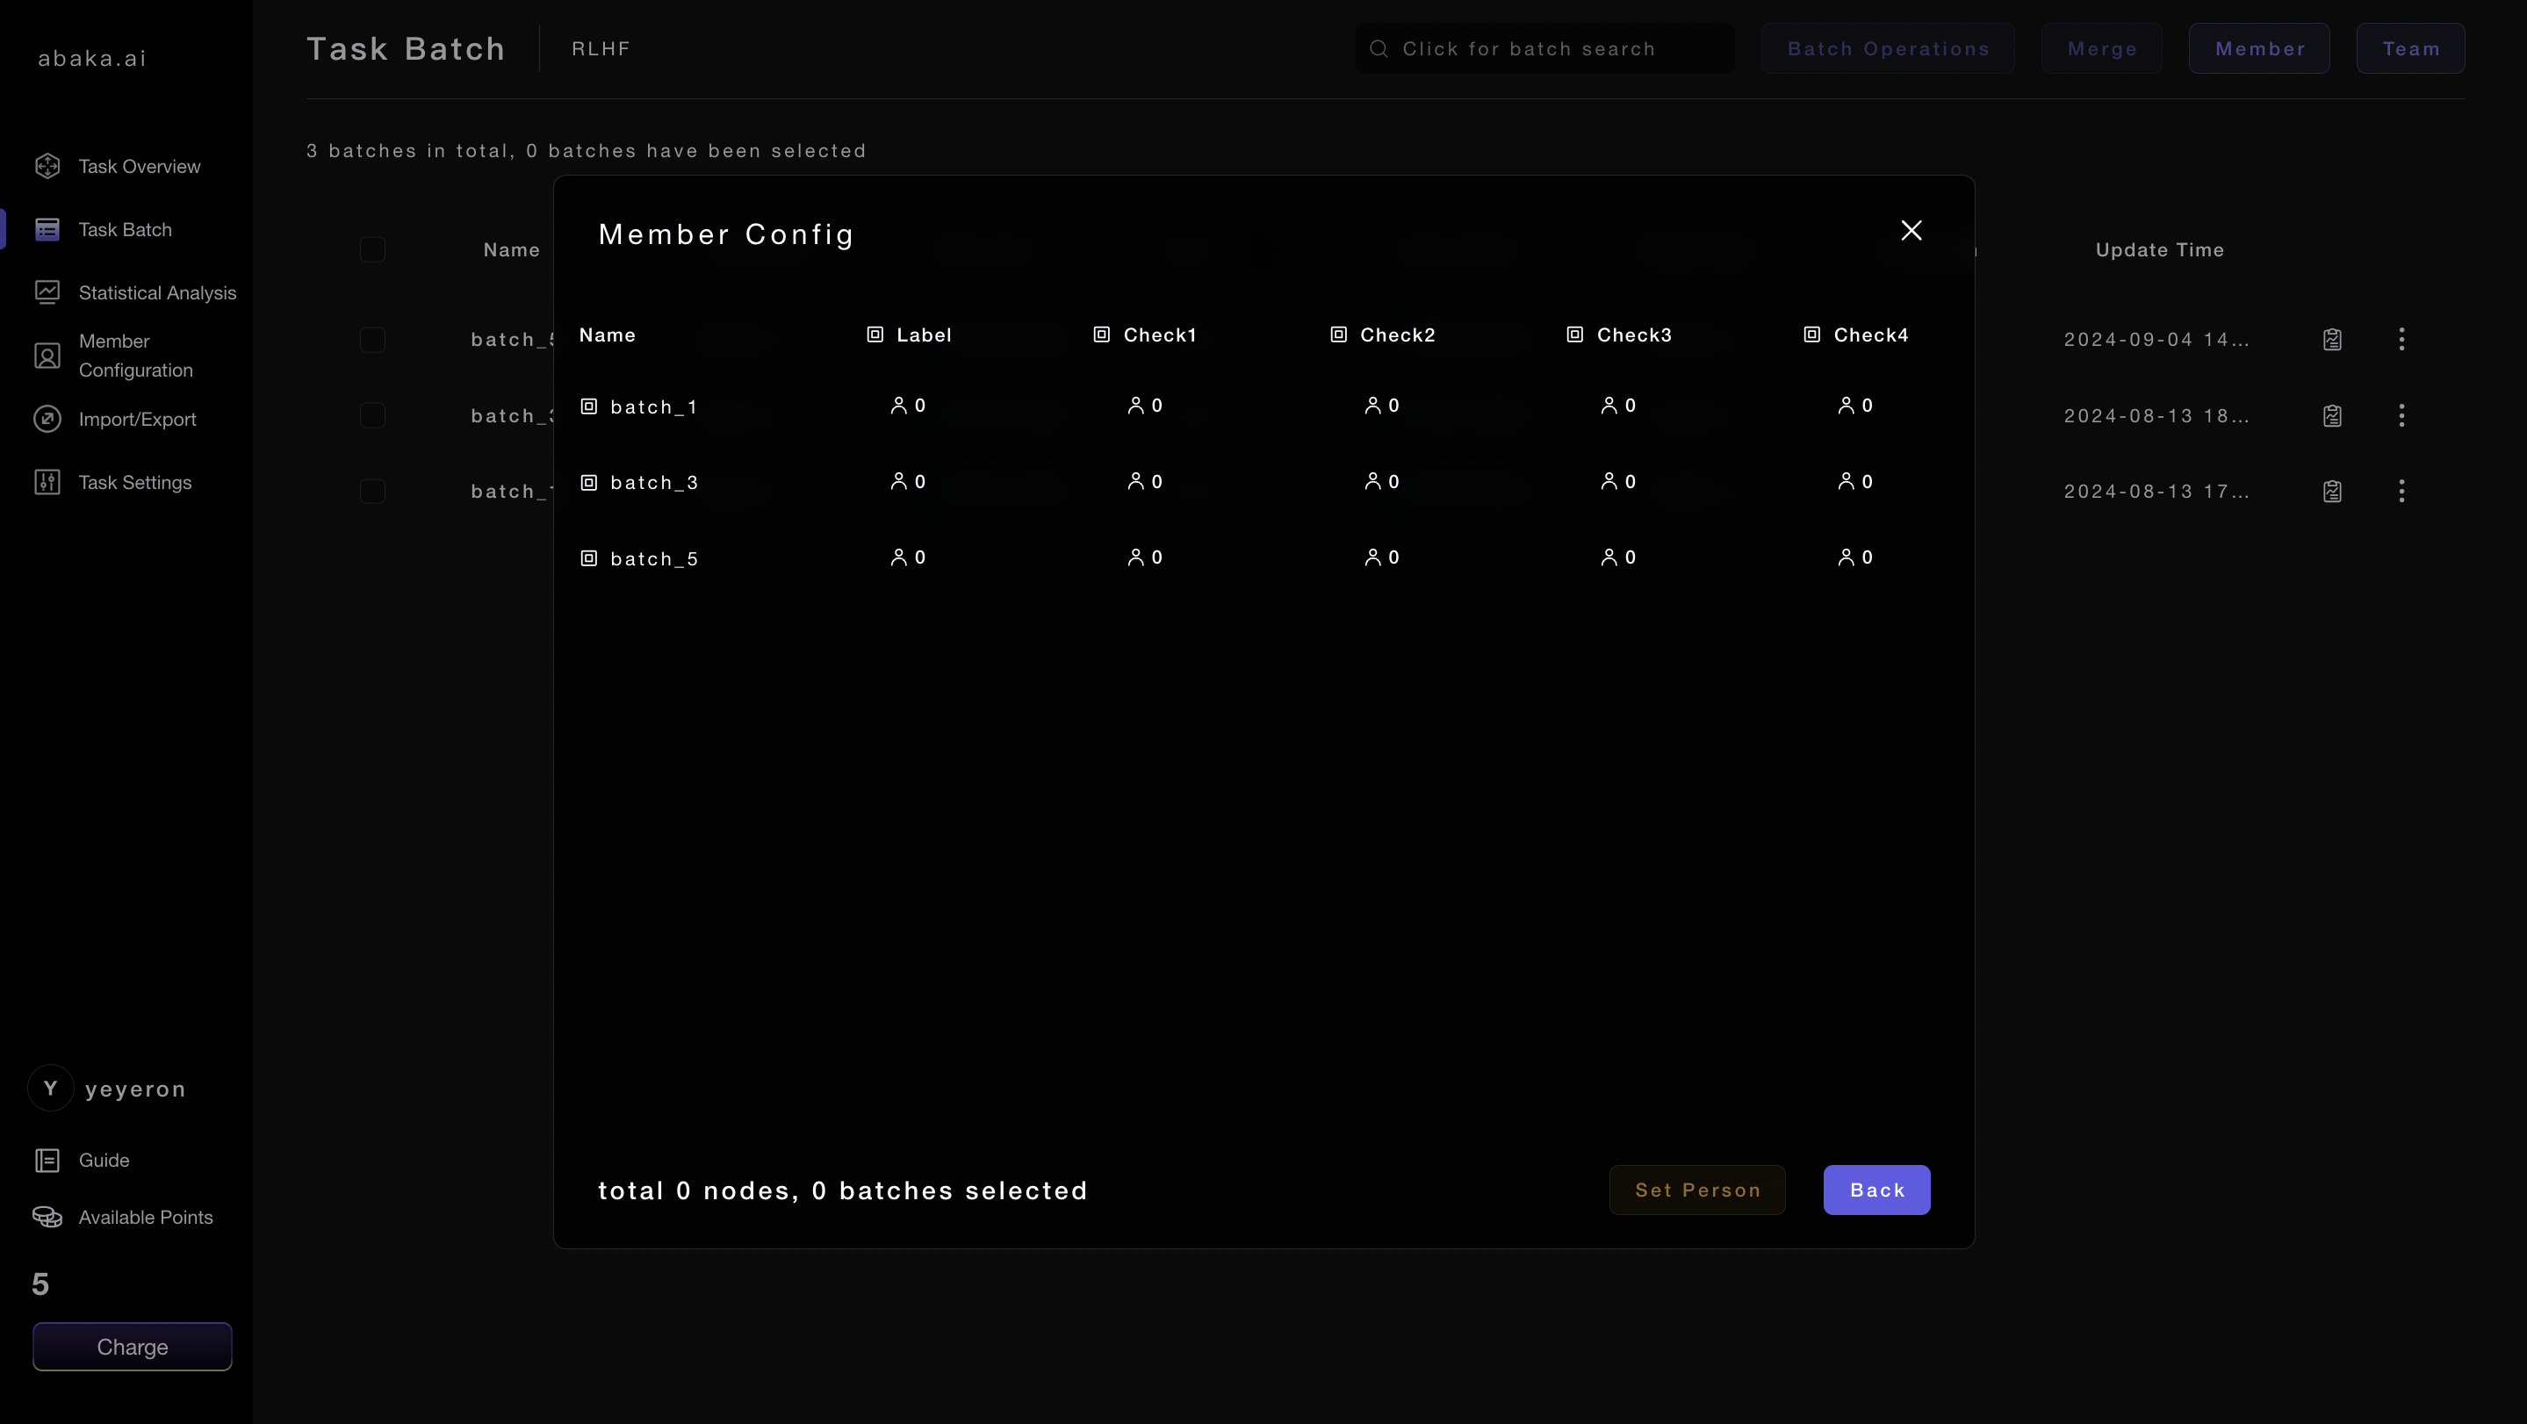2527x1424 pixels.
Task: Click the Available Points coins icon
Action: 47,1217
